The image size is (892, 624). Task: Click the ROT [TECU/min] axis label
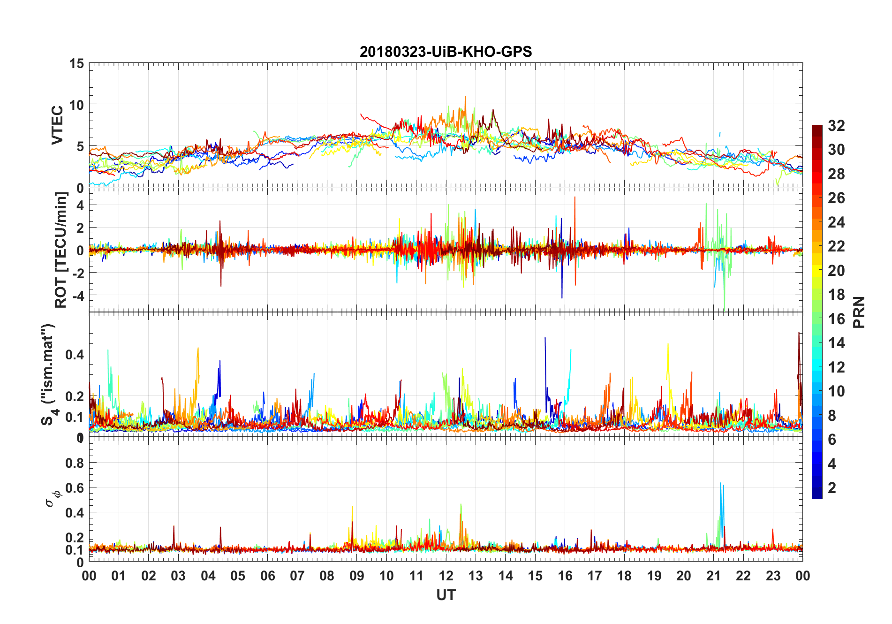(60, 250)
